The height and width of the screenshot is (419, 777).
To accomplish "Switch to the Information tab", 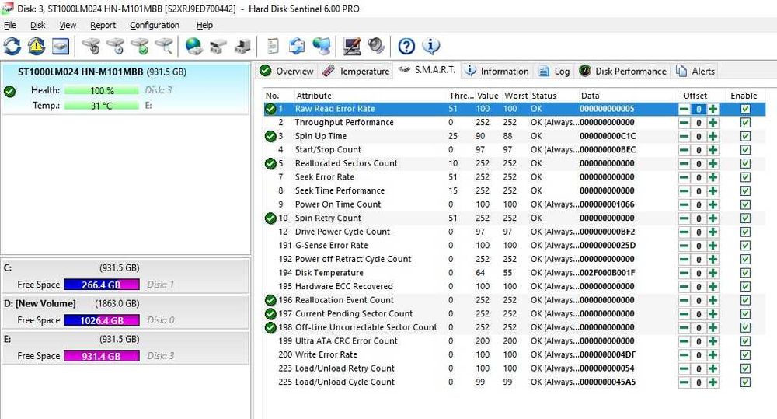I will [497, 71].
